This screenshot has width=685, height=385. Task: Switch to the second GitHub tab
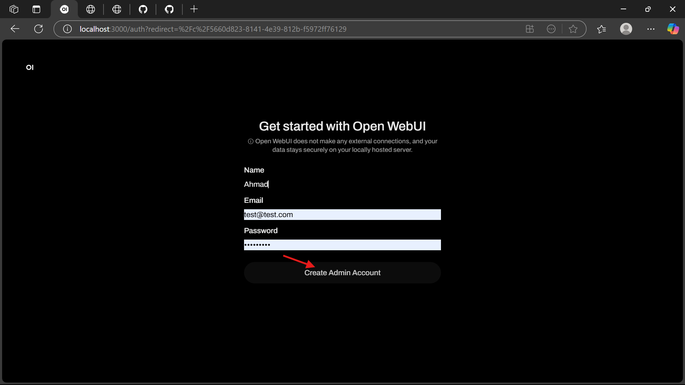click(169, 9)
